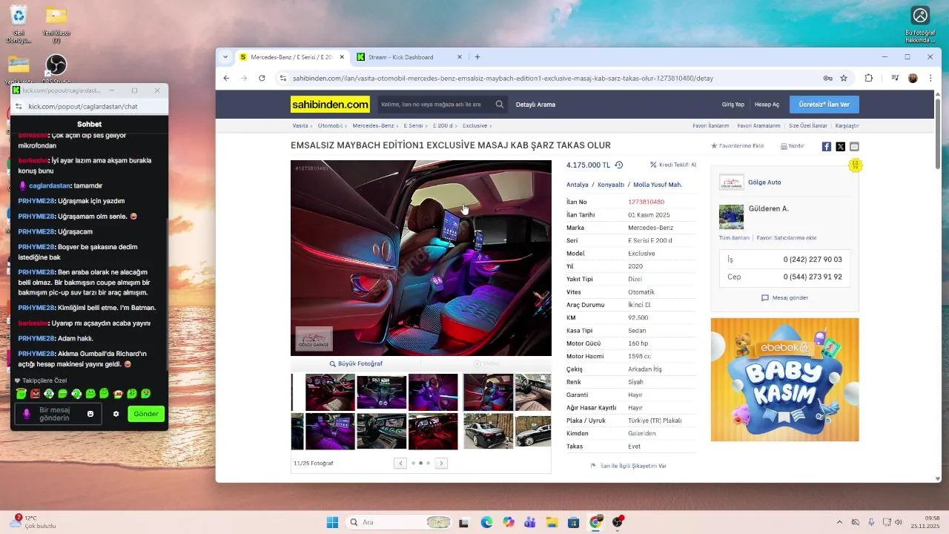The image size is (949, 534).
Task: Click the Karşılaştır link
Action: coord(847,126)
